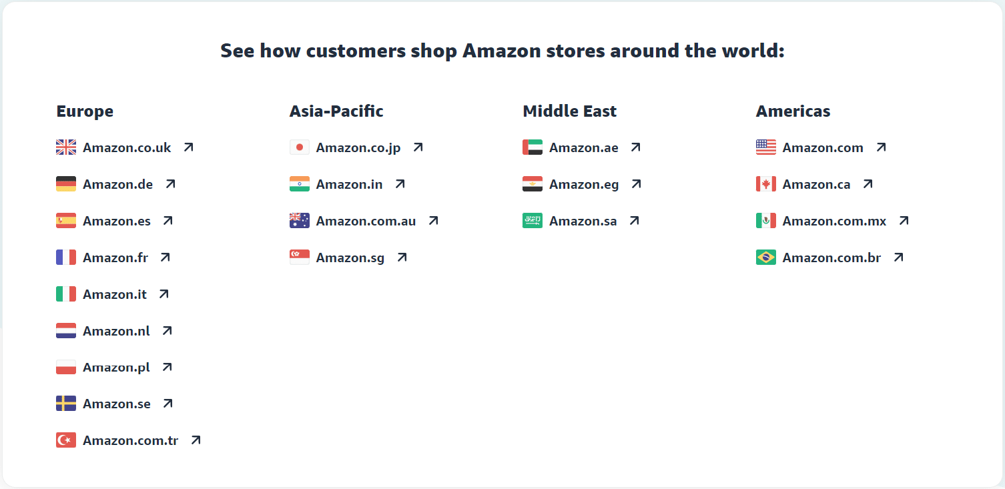
Task: Click the Turkey flag icon
Action: (66, 440)
